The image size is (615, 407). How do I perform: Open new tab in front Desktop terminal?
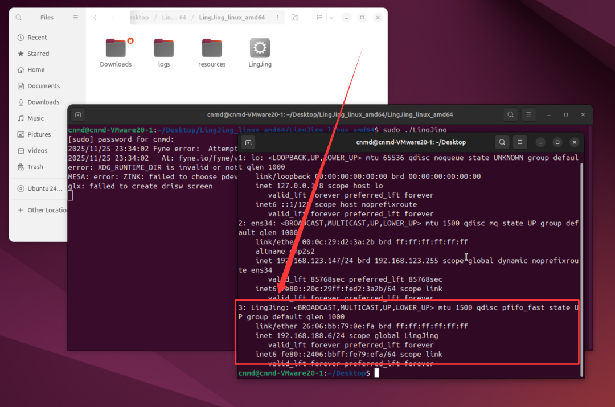[248, 142]
